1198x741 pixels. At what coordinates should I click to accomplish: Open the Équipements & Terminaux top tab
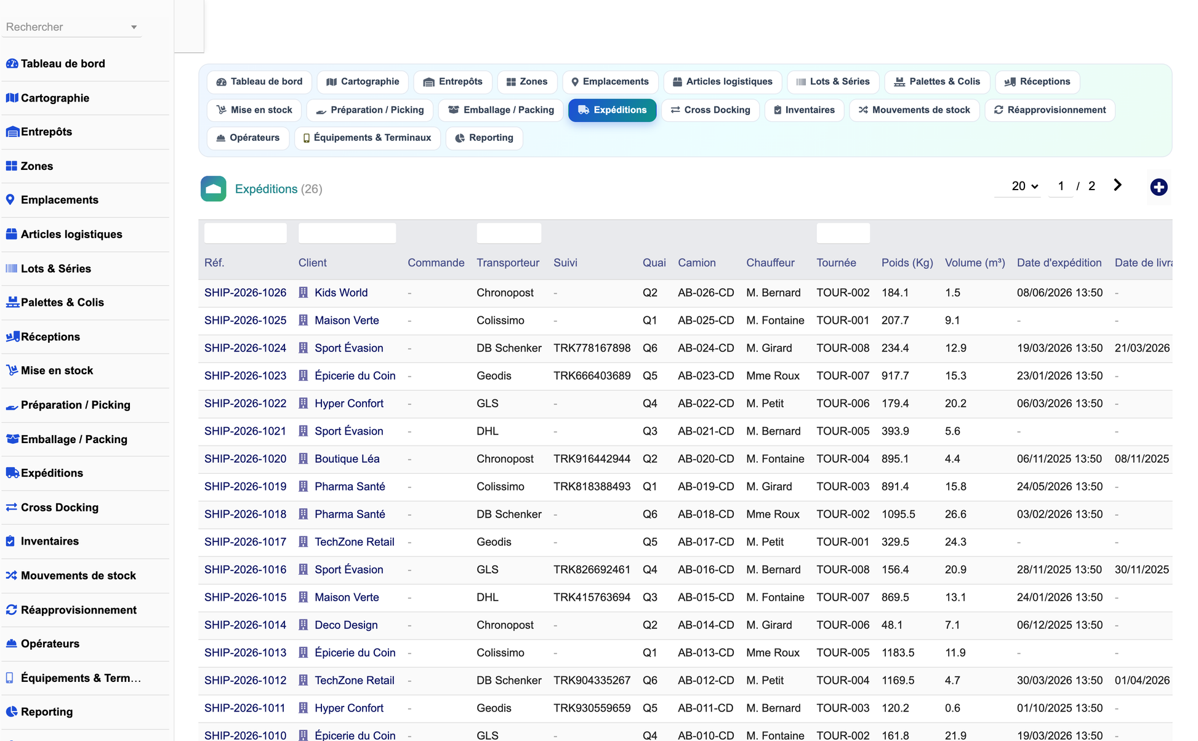point(368,138)
